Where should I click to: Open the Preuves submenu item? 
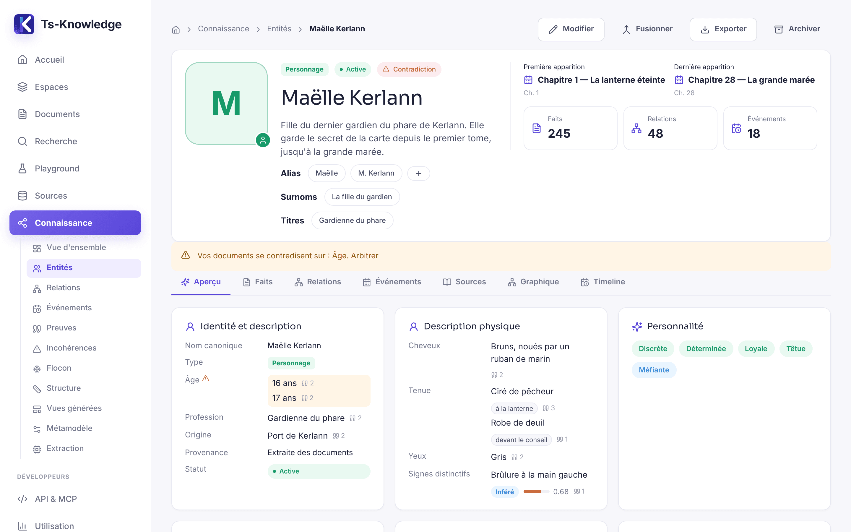84,328
